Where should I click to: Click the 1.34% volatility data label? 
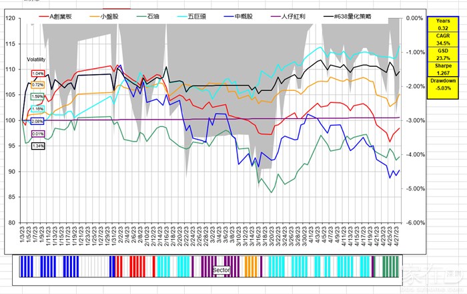click(x=38, y=146)
